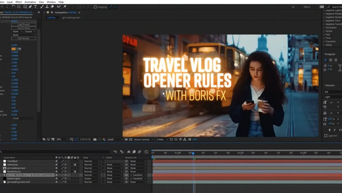Open the Source dropdown in effect controls
The image size is (342, 193).
pyautogui.click(x=30, y=31)
